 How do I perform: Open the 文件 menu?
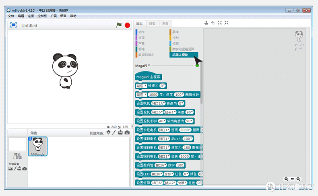[11, 16]
